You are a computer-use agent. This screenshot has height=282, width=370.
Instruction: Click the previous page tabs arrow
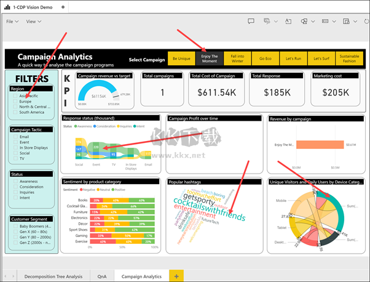(6, 276)
